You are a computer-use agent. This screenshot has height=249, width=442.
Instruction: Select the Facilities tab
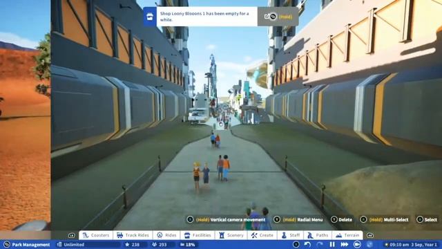198,235
